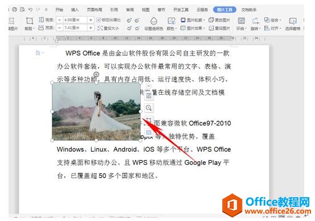
Task: Open the quick access toolbar customize dropdown
Action: (x=46, y=10)
